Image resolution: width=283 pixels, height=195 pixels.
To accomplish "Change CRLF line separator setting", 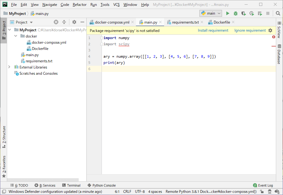I will (x=127, y=191).
